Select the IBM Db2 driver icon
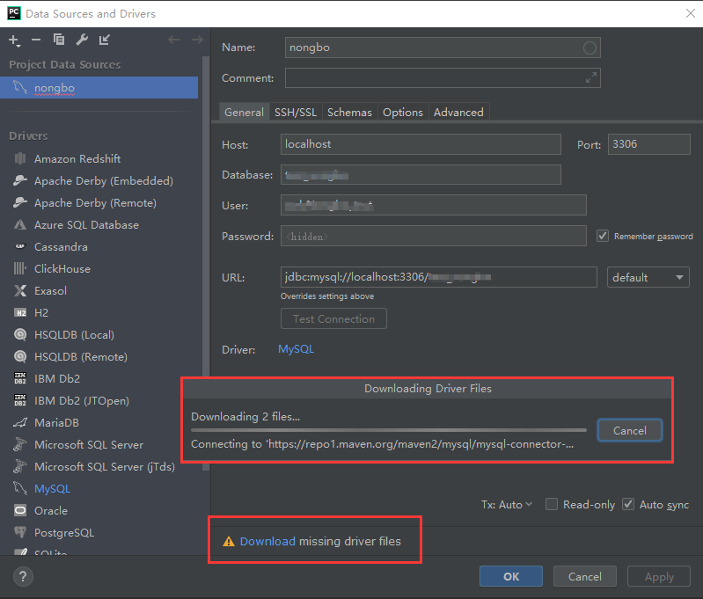The height and width of the screenshot is (599, 703). [19, 378]
